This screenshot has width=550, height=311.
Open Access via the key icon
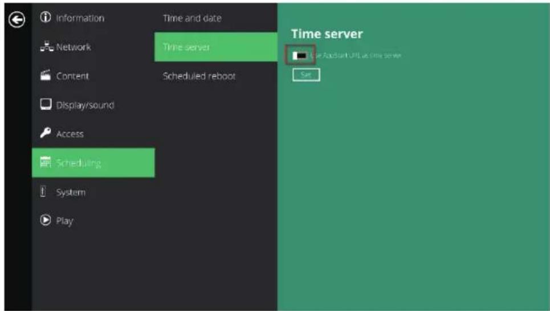point(46,133)
